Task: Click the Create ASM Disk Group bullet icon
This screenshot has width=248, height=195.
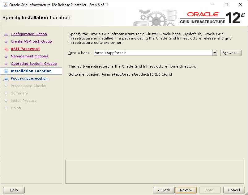Action: pos(6,42)
